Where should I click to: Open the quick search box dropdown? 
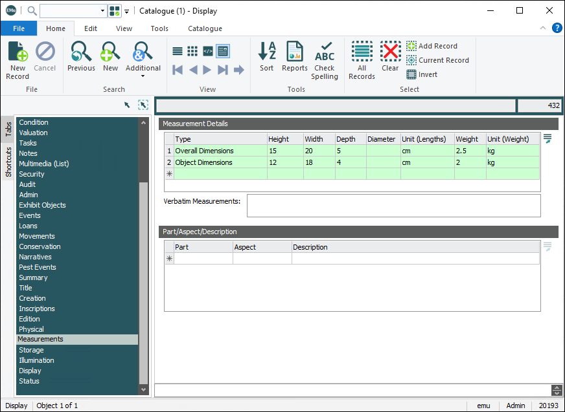(102, 11)
